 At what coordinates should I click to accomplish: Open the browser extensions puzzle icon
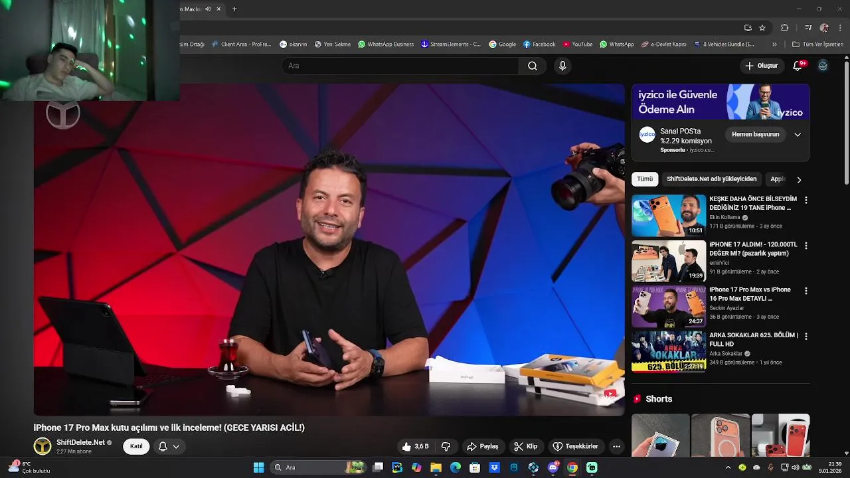coord(785,28)
